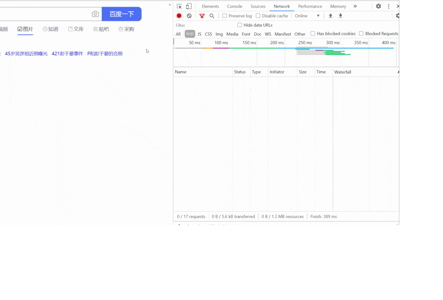The width and height of the screenshot is (443, 300).
Task: Click the 250 ms timeline overview marker
Action: [305, 43]
